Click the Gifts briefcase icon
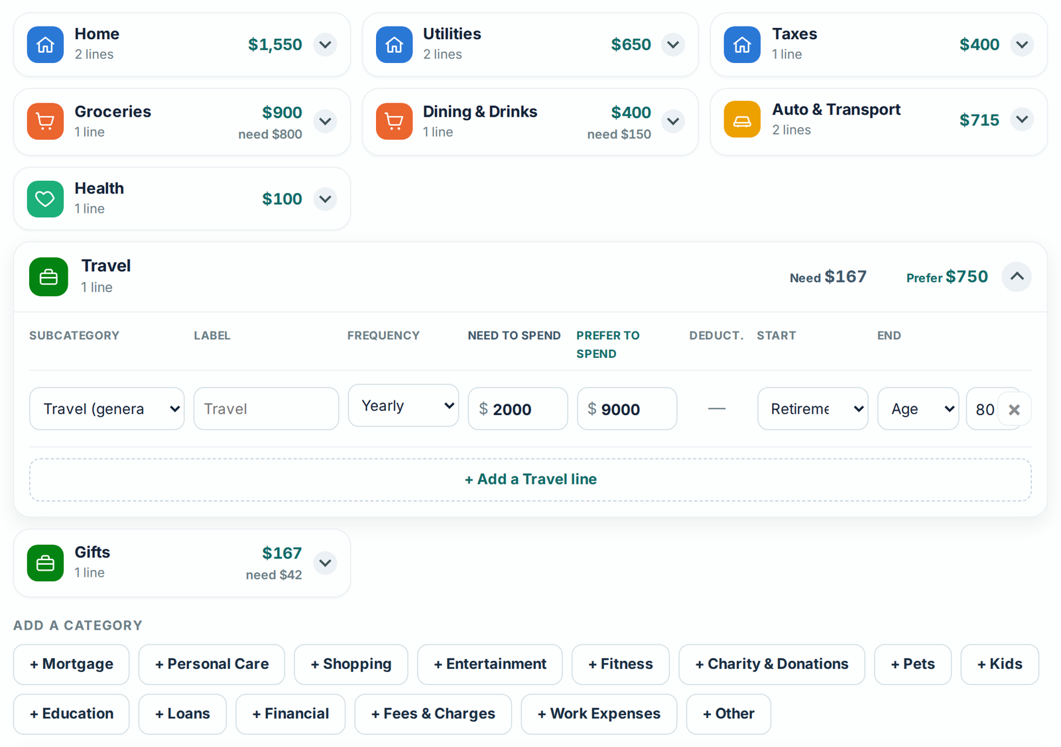The height and width of the screenshot is (747, 1061). pyautogui.click(x=45, y=563)
